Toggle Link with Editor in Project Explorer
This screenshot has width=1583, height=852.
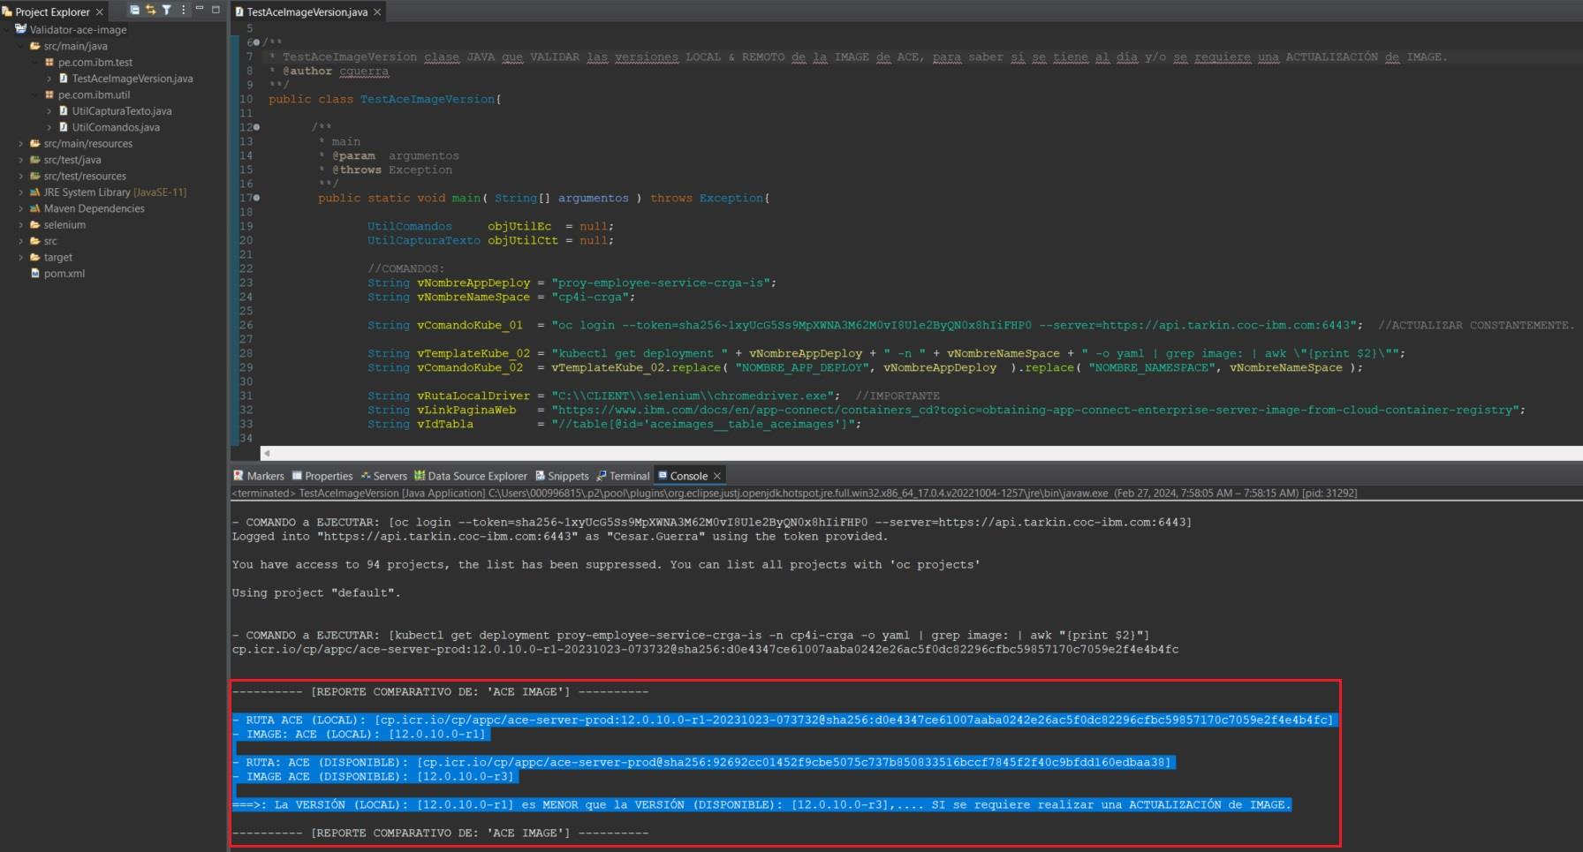(x=150, y=11)
